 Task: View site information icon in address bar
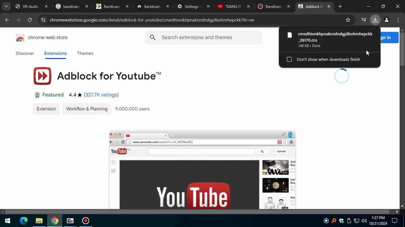click(x=43, y=20)
